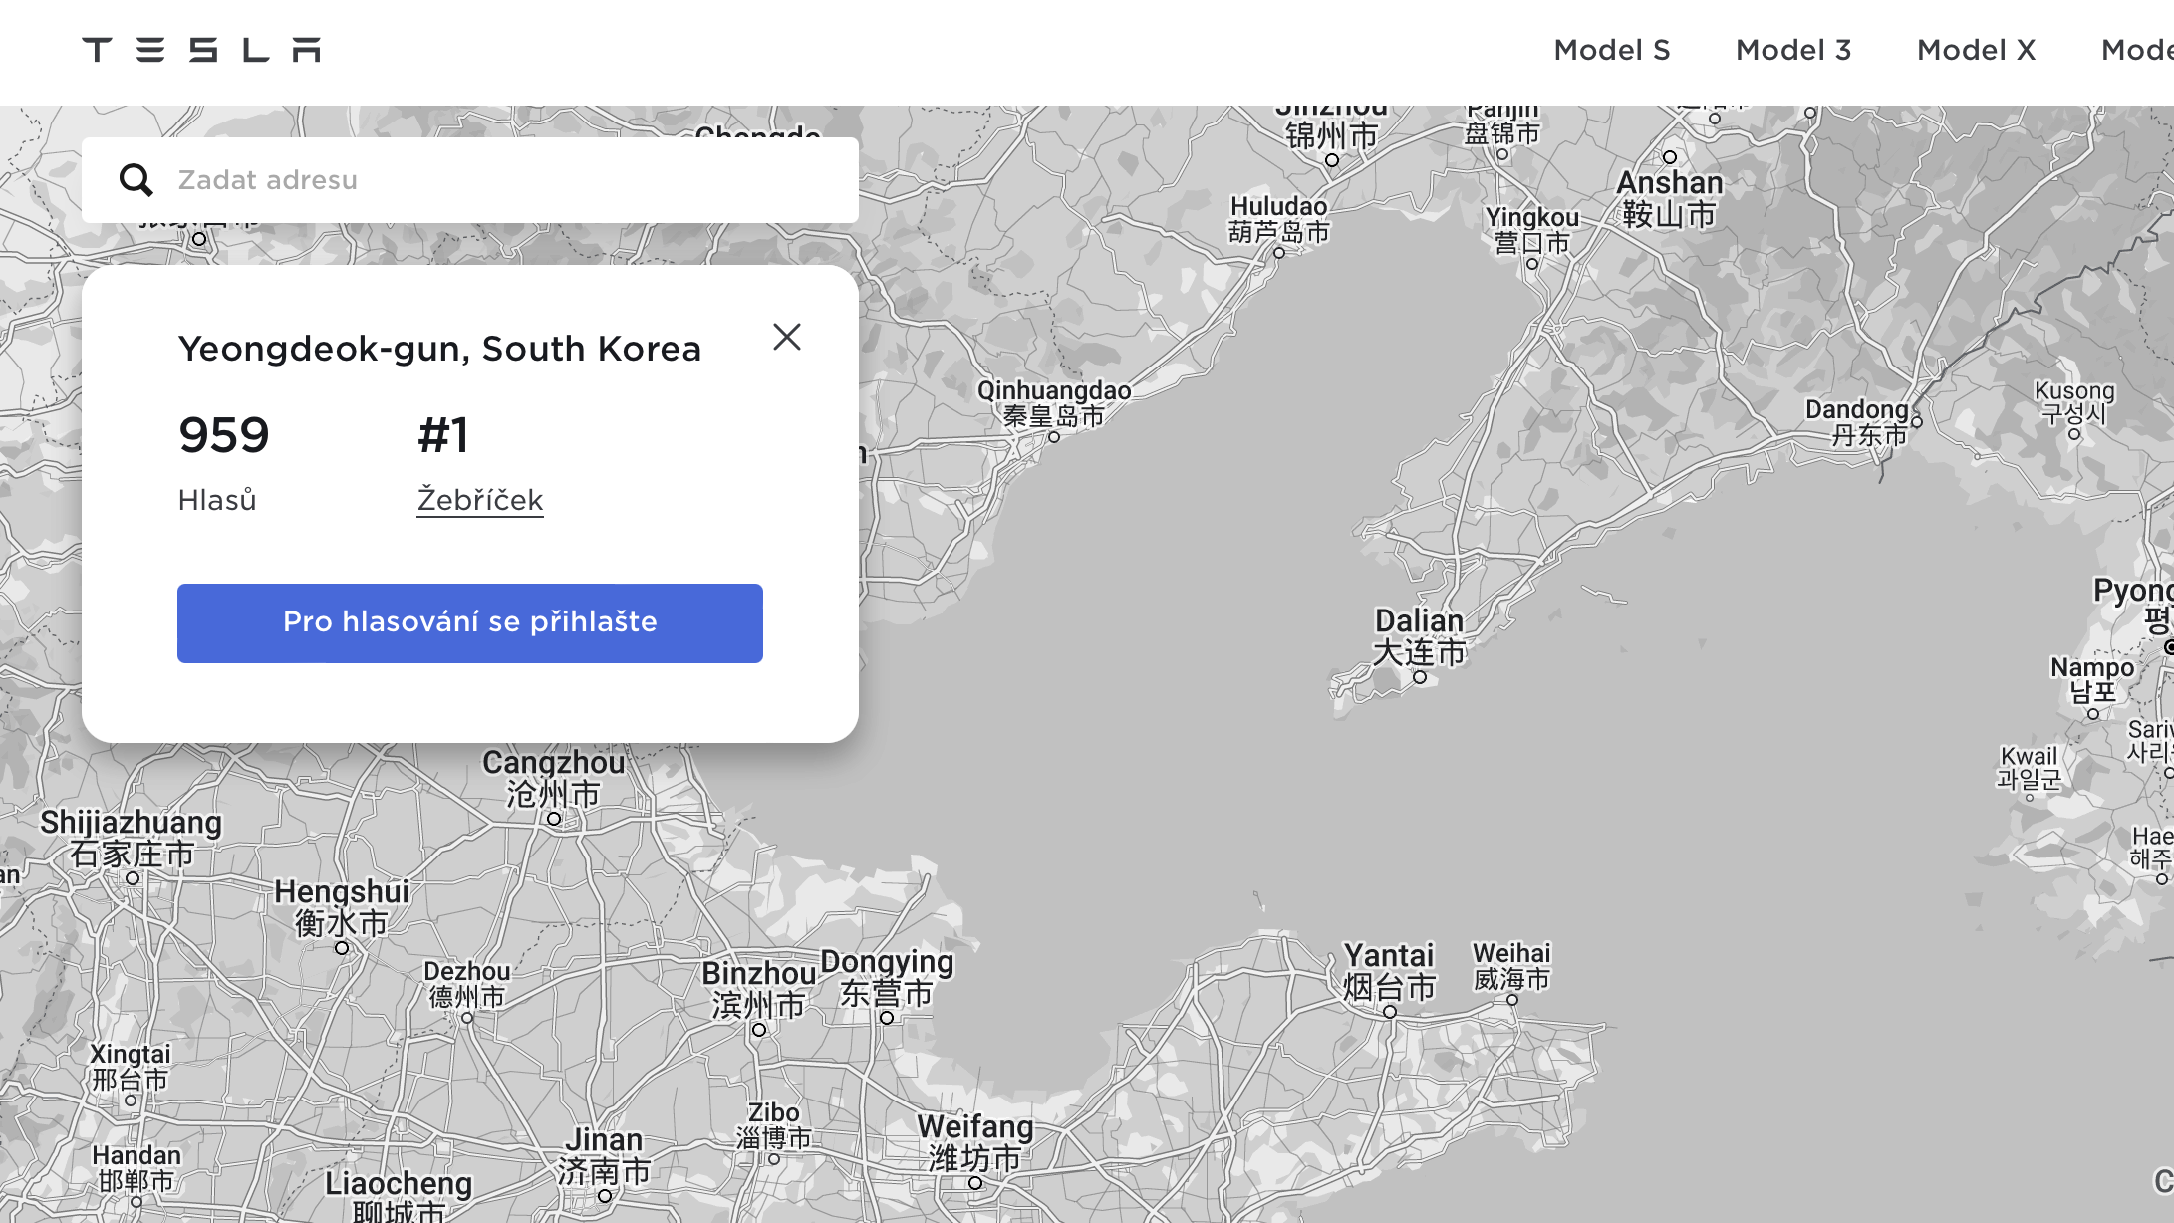Open the Model 3 menu item

(1792, 50)
